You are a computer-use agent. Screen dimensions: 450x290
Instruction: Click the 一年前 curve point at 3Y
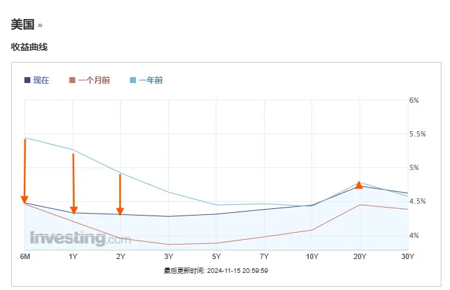[168, 192]
